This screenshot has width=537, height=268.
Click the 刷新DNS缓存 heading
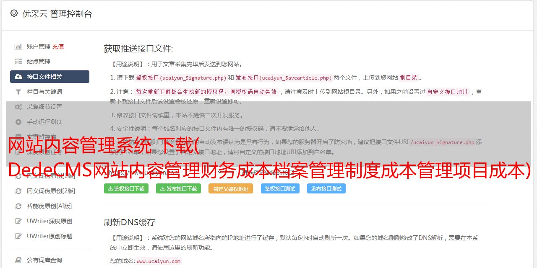tap(130, 222)
